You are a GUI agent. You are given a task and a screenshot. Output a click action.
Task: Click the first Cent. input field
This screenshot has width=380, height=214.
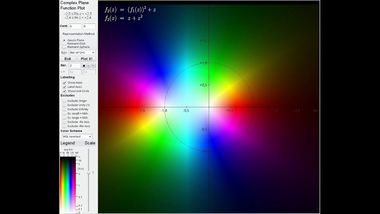[75, 26]
